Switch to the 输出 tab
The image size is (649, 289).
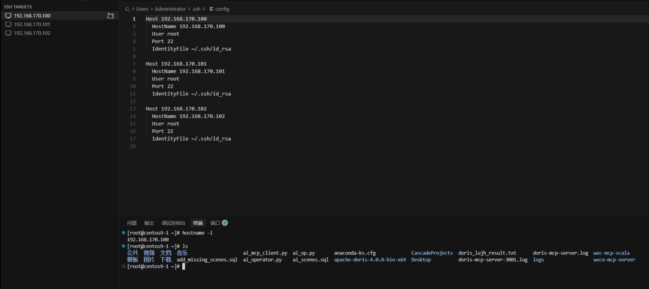click(x=149, y=223)
